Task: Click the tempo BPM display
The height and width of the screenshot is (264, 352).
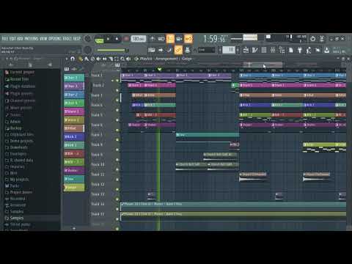Action: click(x=139, y=39)
